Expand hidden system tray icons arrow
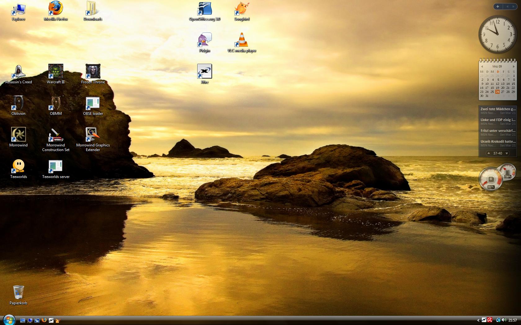 [x=478, y=320]
